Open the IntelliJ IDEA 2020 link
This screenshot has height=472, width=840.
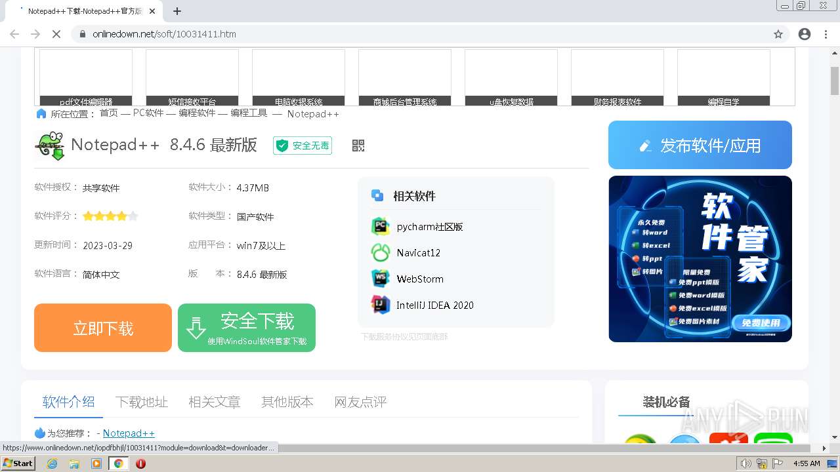click(435, 305)
